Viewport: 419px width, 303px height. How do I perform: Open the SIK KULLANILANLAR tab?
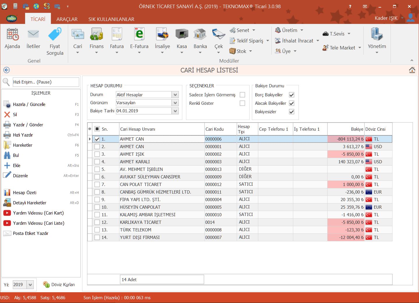coord(111,19)
